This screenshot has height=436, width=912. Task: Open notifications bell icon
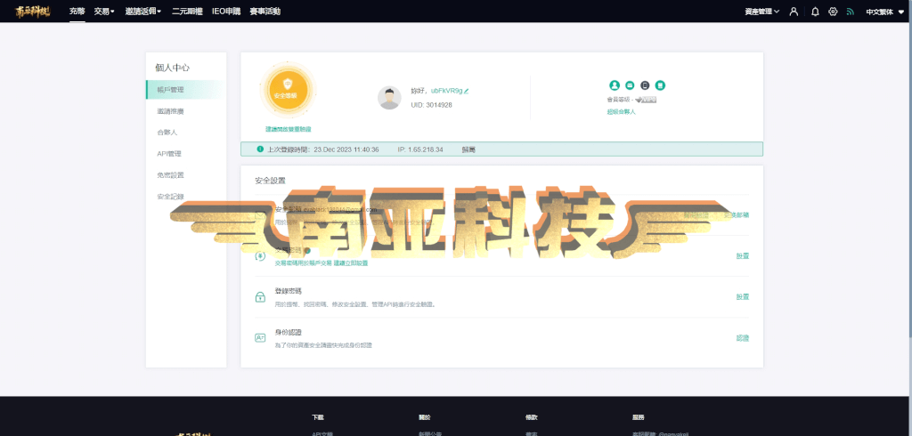815,12
